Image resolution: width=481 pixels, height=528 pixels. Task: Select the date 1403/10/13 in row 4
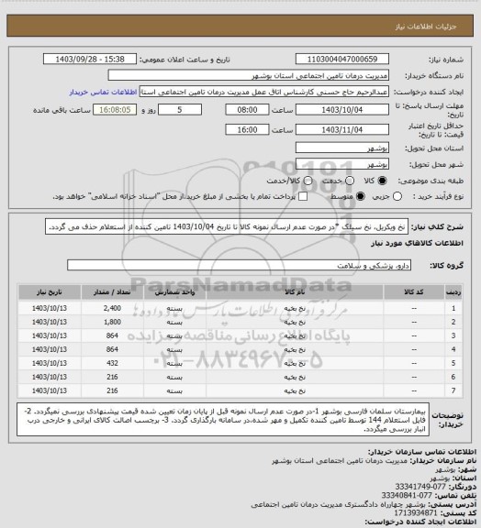50,349
